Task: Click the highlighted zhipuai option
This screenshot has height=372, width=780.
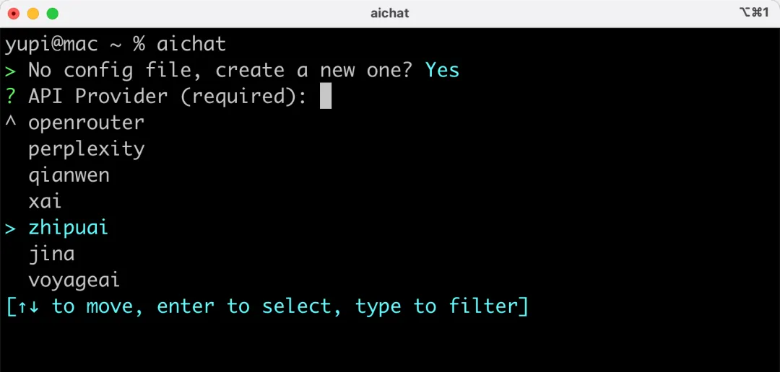Action: [68, 228]
